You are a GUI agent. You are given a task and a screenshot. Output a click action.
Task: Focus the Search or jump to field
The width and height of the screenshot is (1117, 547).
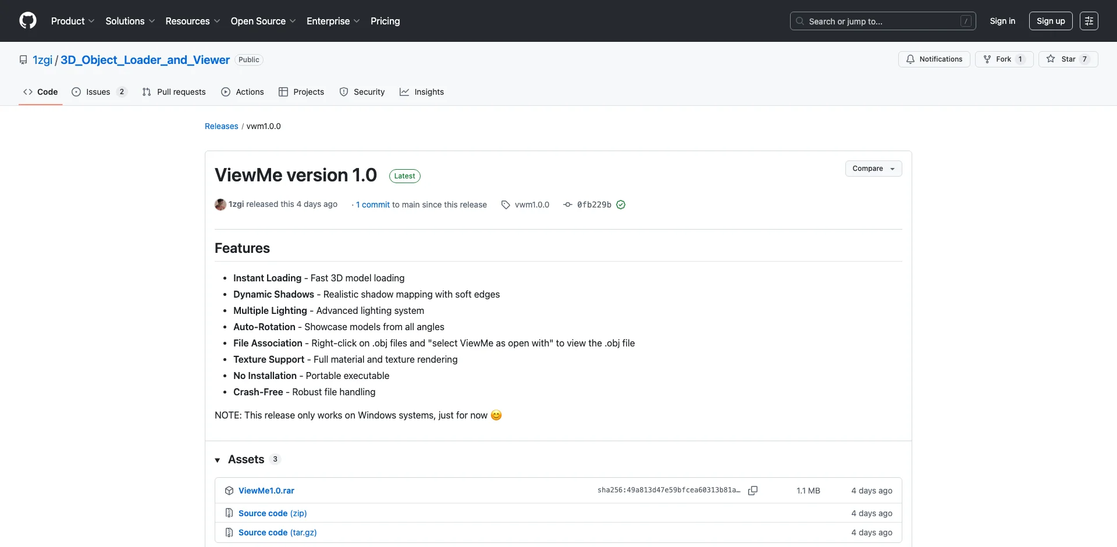883,21
